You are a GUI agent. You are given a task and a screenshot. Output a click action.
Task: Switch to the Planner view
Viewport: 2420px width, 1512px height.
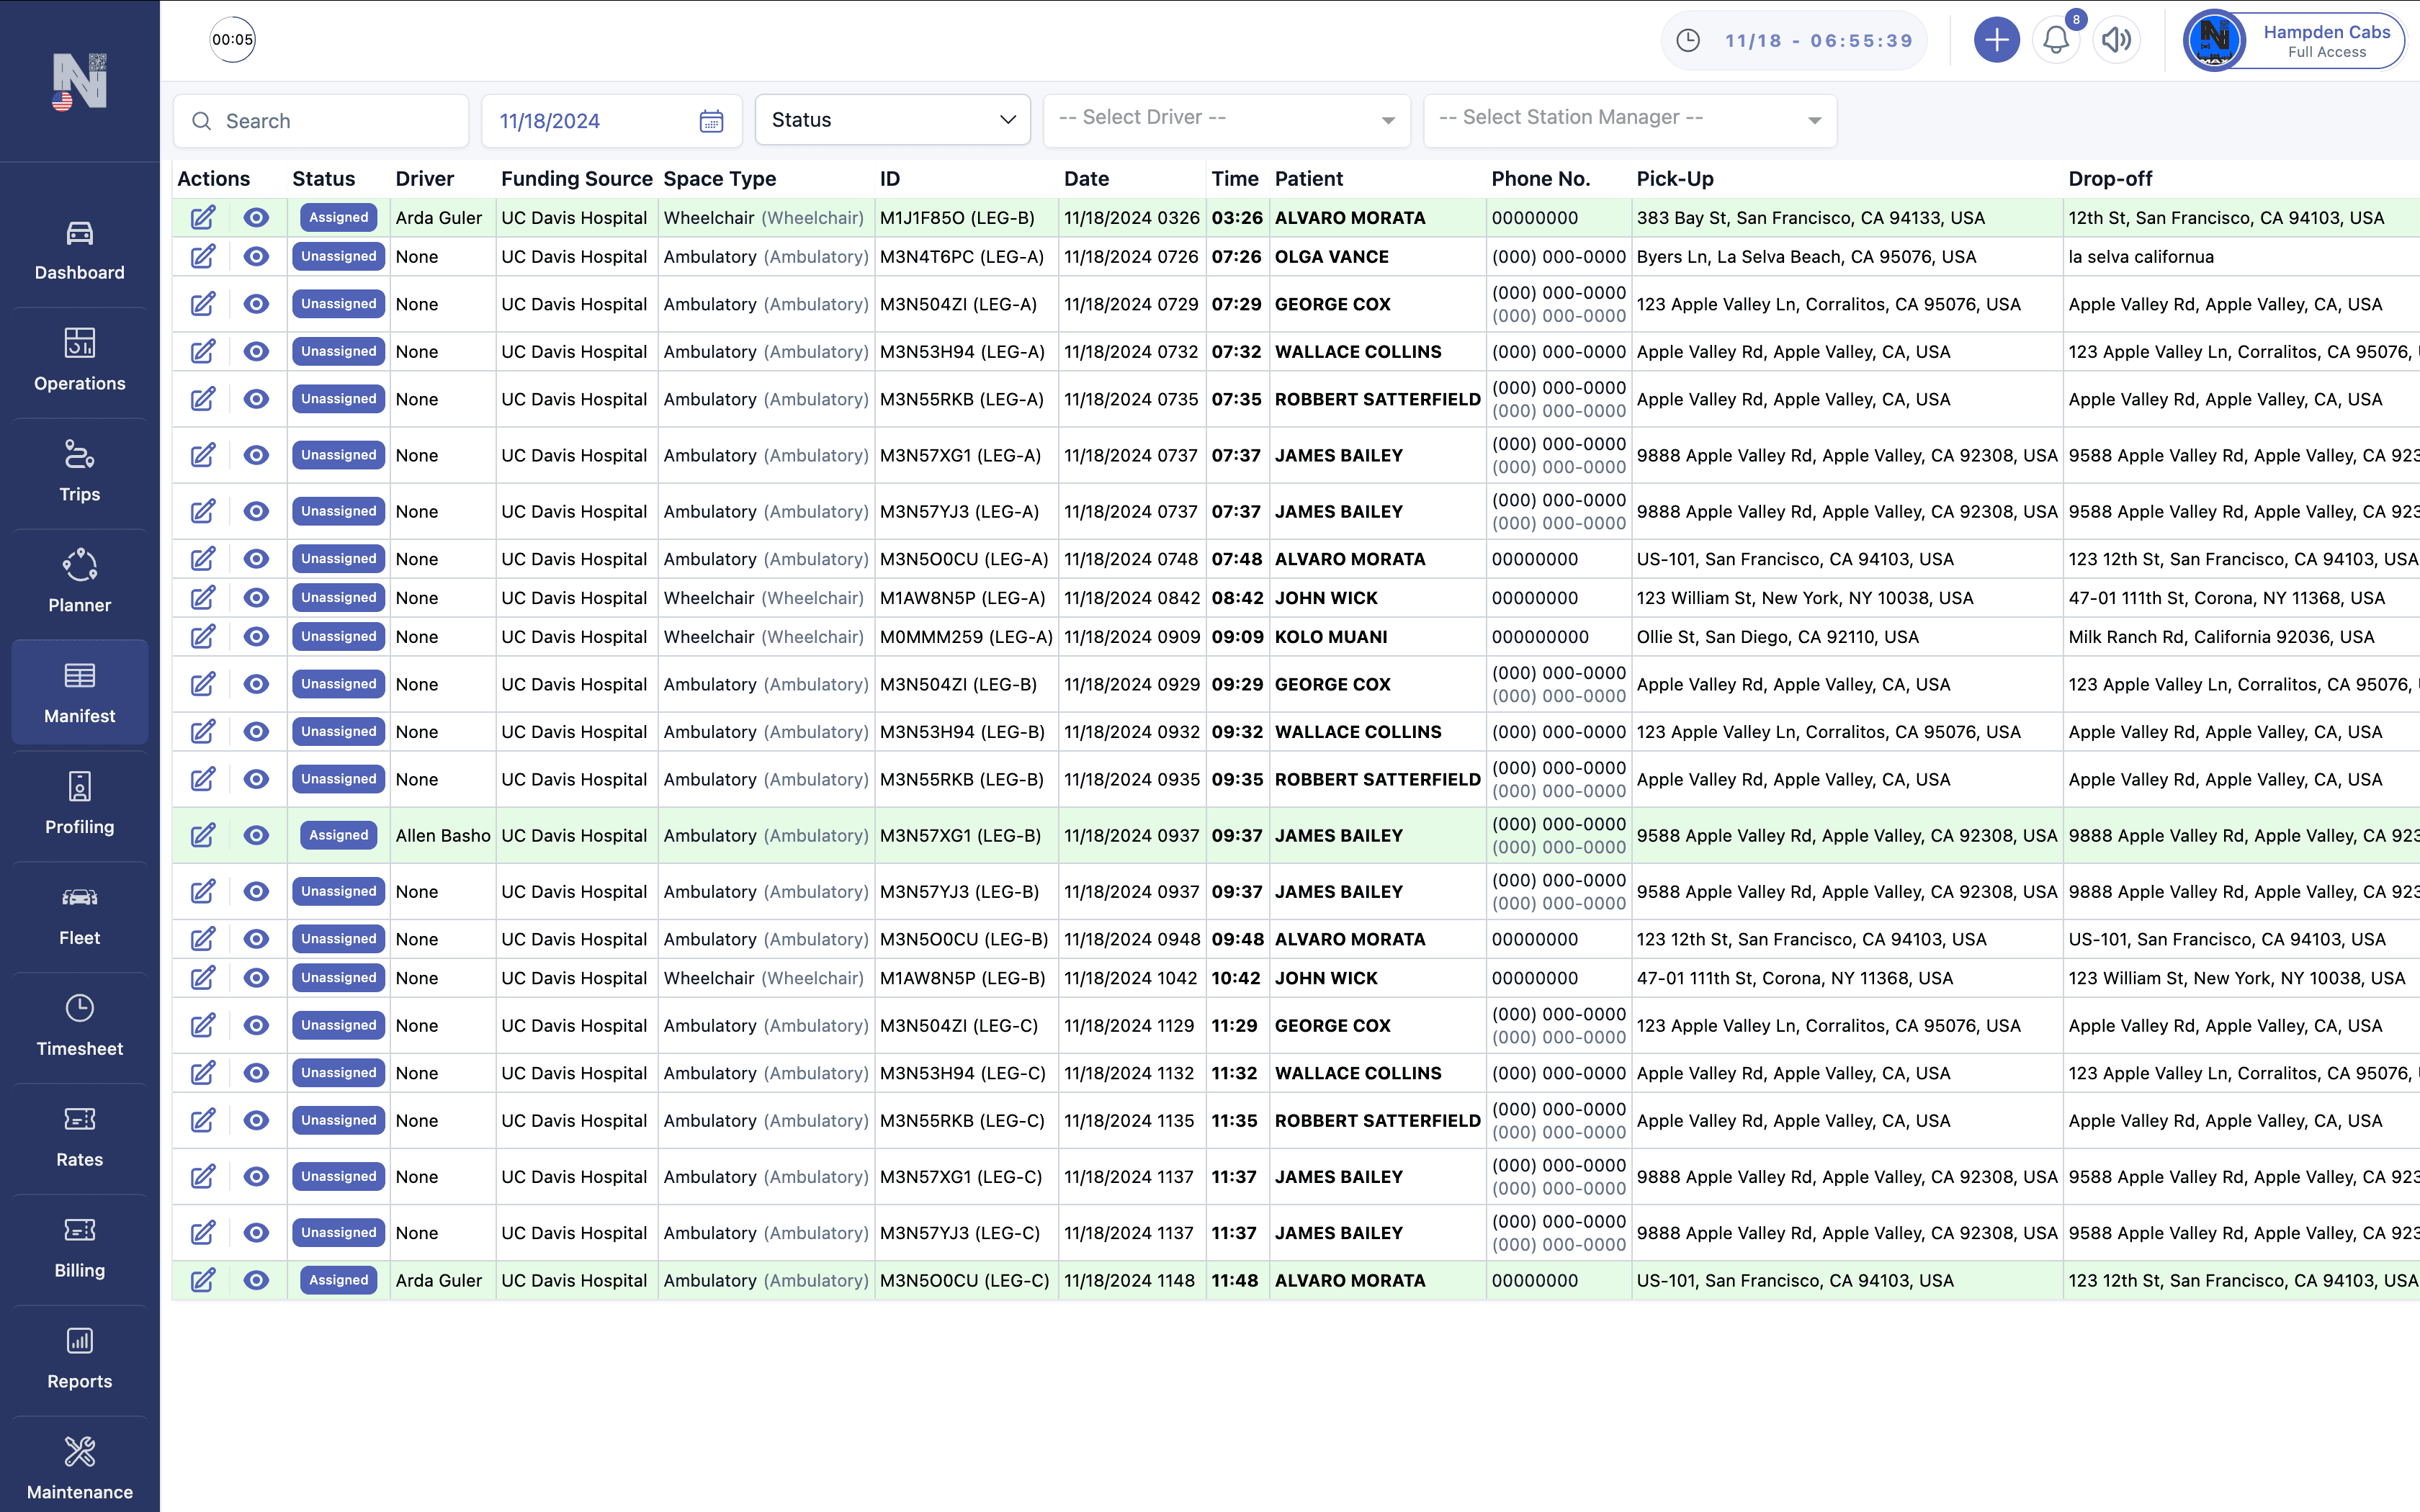point(79,582)
